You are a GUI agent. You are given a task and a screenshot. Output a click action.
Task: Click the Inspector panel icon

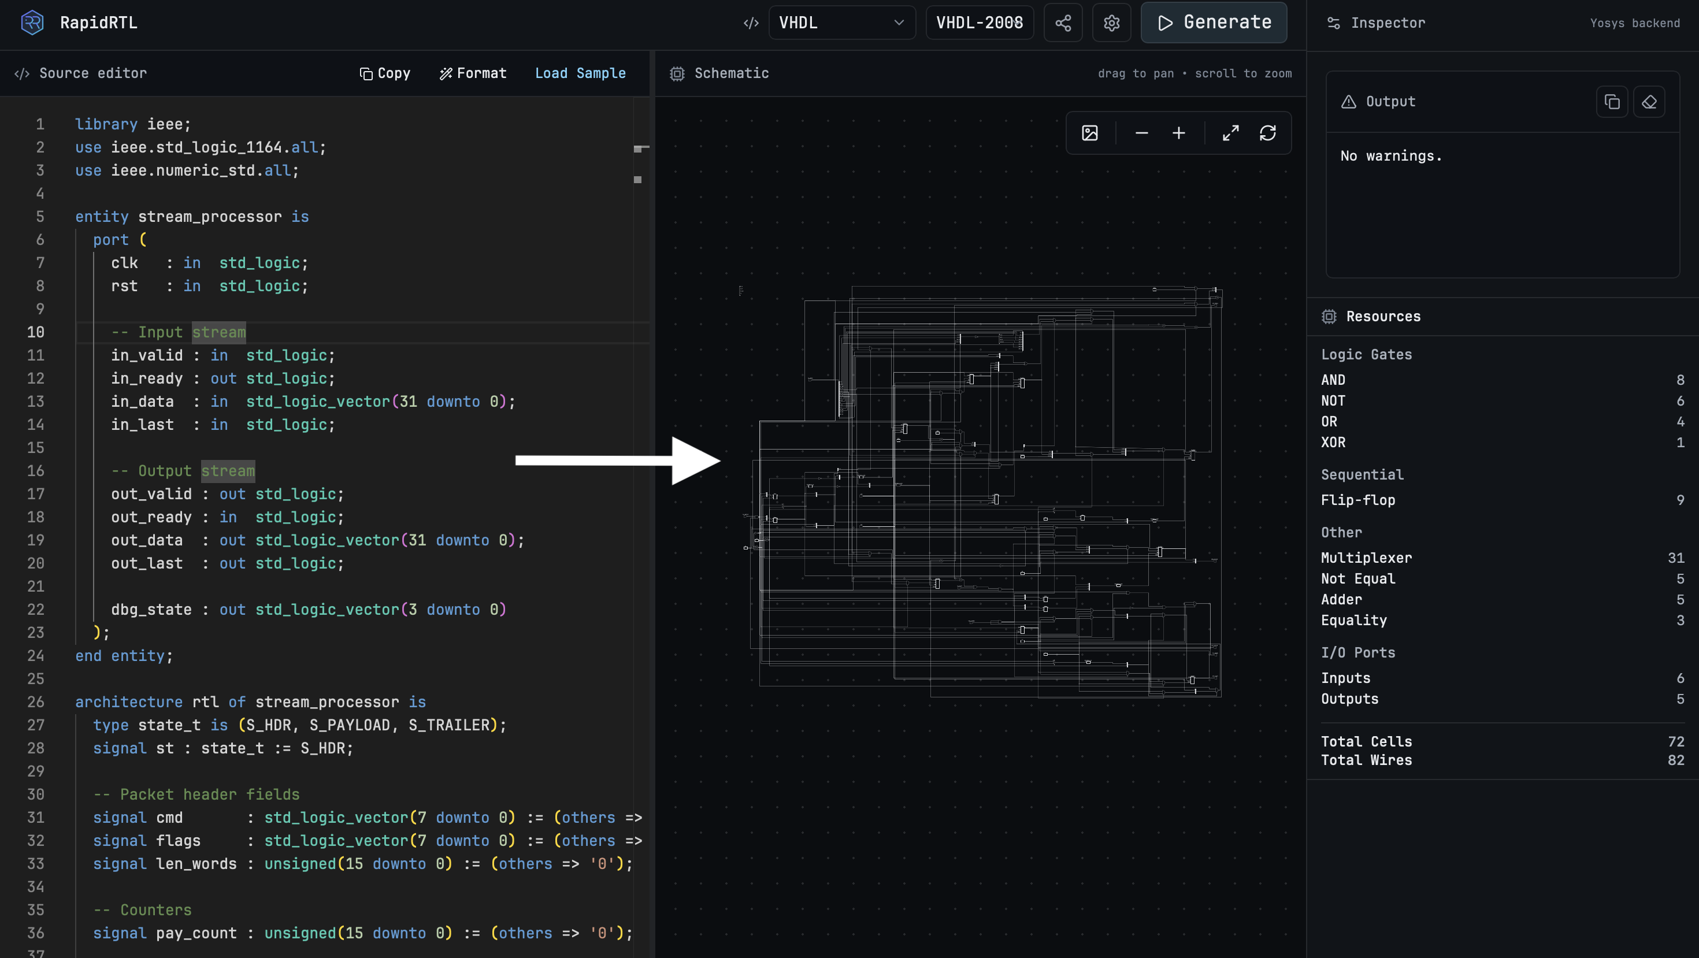click(x=1333, y=23)
